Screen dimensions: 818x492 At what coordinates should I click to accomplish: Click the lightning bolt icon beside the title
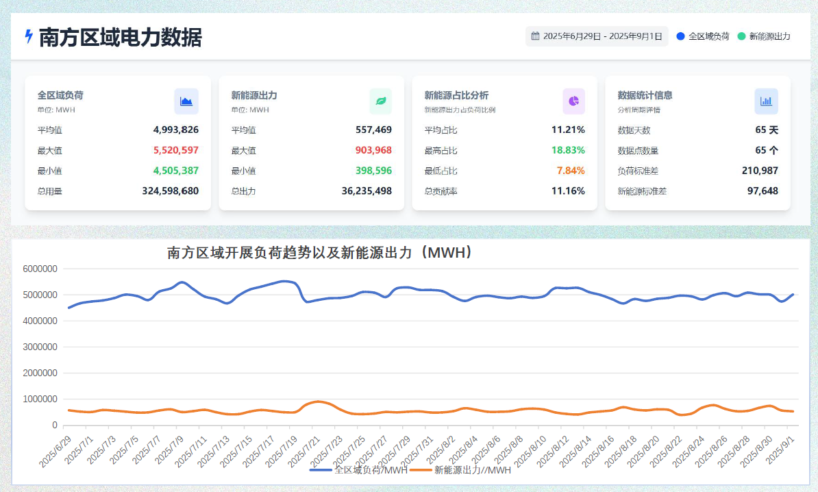pyautogui.click(x=29, y=36)
